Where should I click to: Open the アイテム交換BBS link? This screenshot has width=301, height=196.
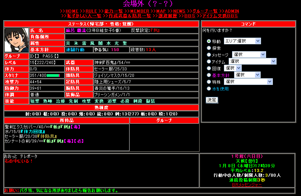220,16
